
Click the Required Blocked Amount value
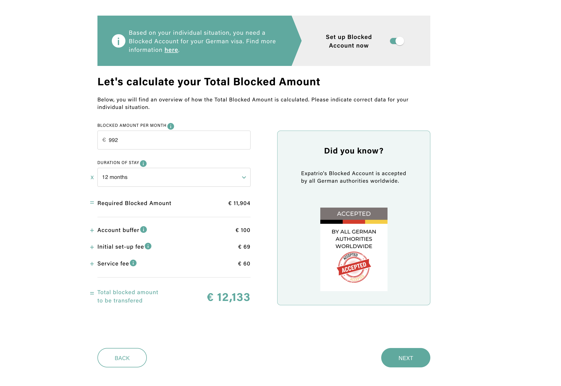(x=239, y=203)
